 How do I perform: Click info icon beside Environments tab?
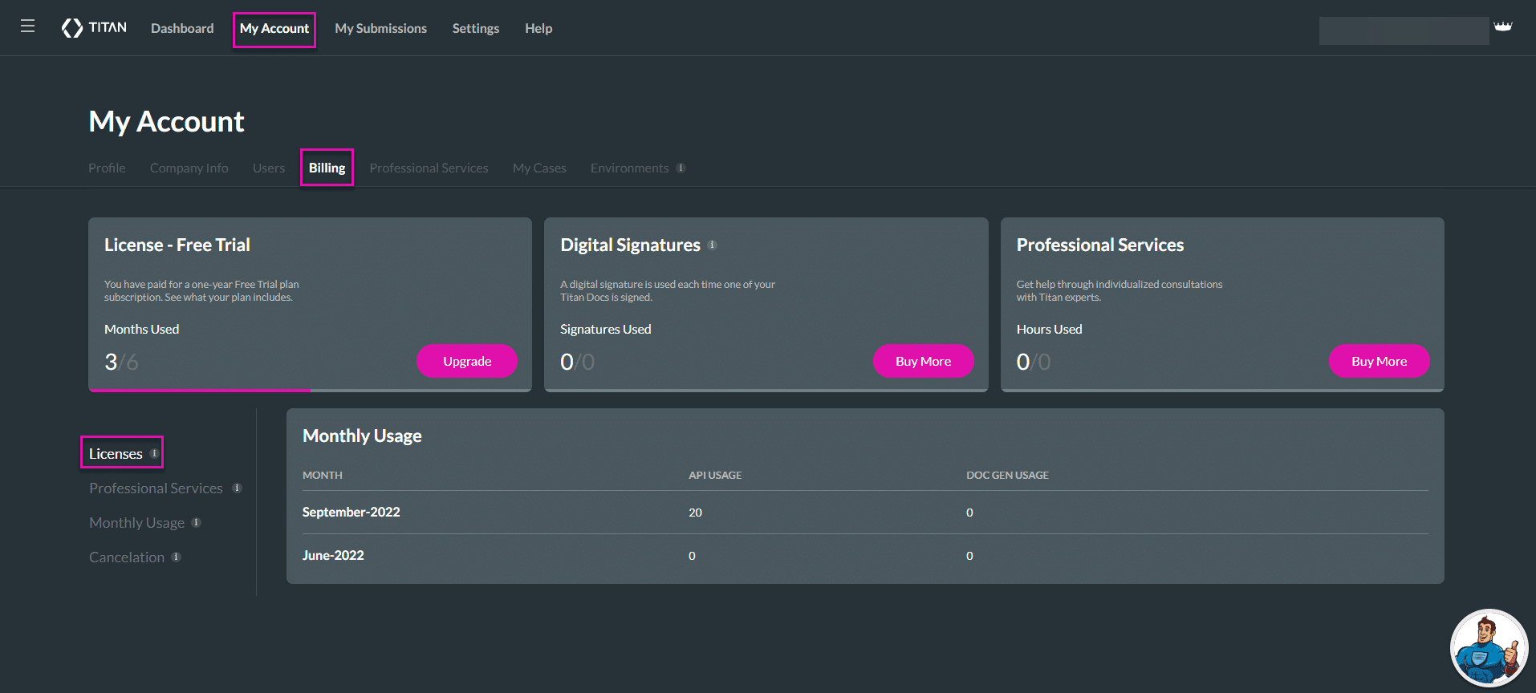point(681,168)
